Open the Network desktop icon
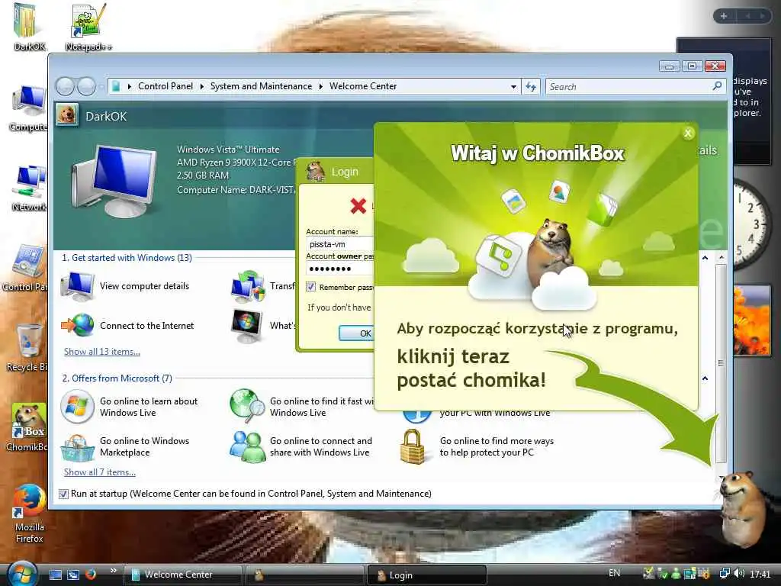Screen dimensions: 781x586 [x=29, y=188]
